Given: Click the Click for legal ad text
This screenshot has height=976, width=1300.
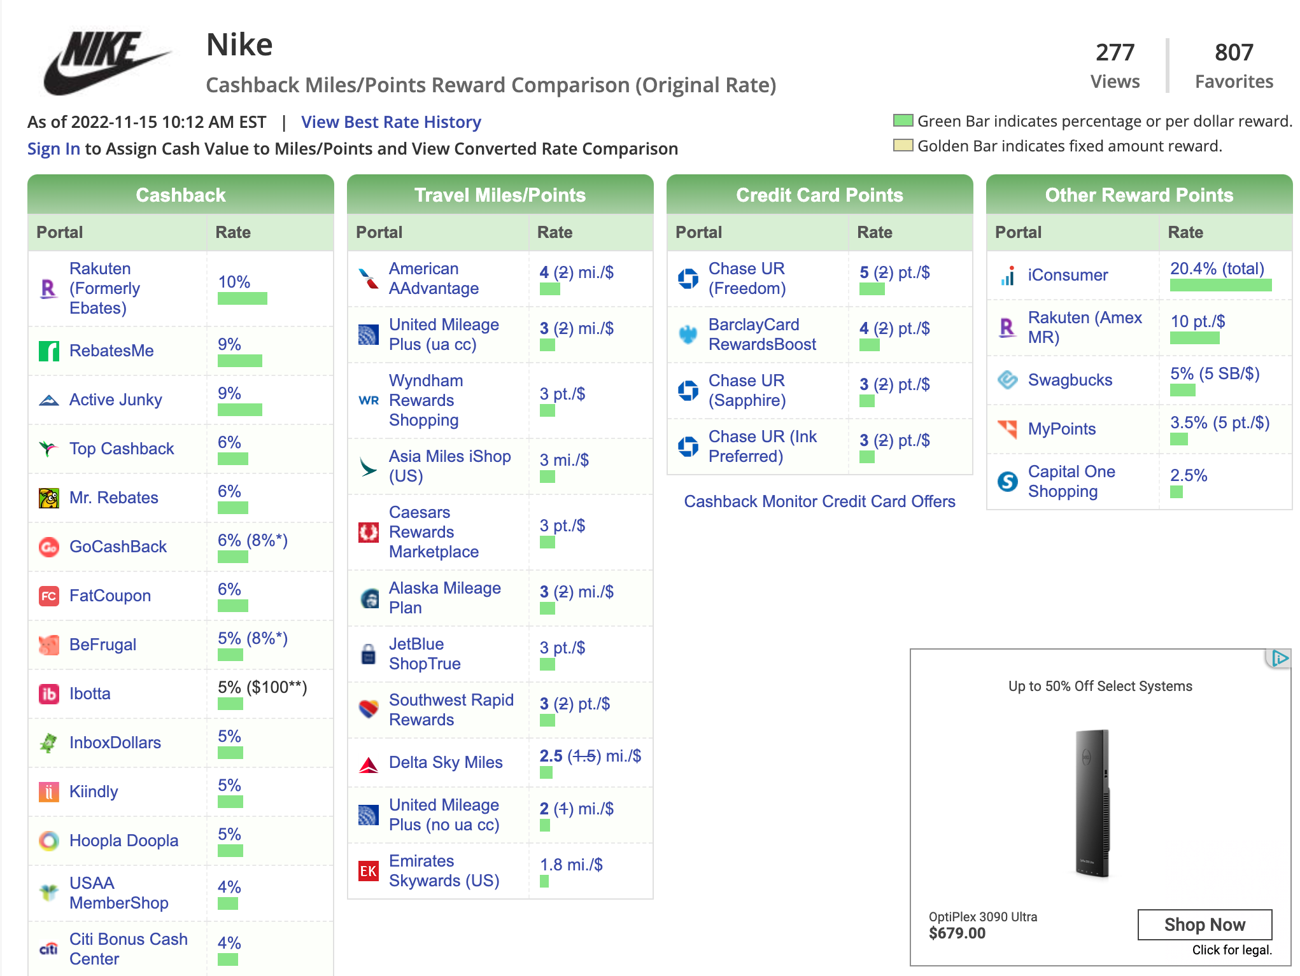Looking at the screenshot, I should coord(1232,950).
